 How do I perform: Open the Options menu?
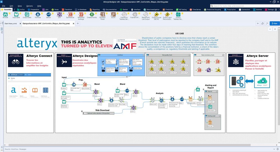point(29,6)
